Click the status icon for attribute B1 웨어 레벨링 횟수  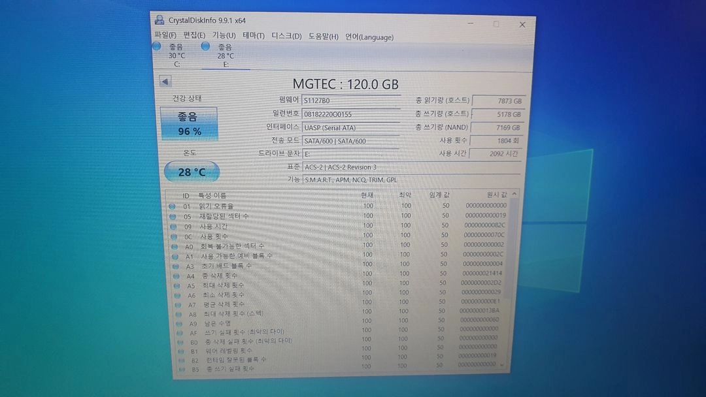182,351
